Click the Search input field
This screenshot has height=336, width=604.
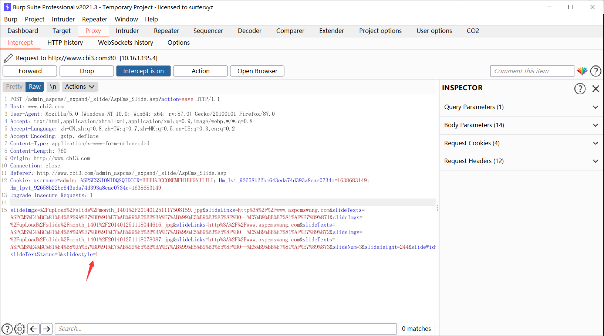click(226, 329)
